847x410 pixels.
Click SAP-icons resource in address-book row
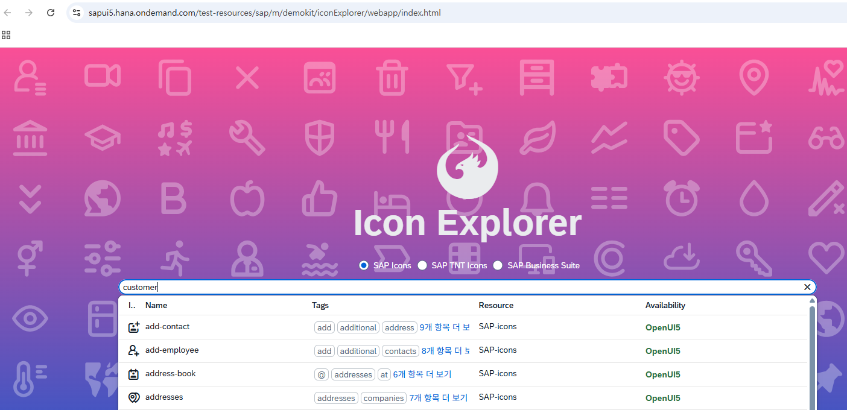pyautogui.click(x=498, y=373)
